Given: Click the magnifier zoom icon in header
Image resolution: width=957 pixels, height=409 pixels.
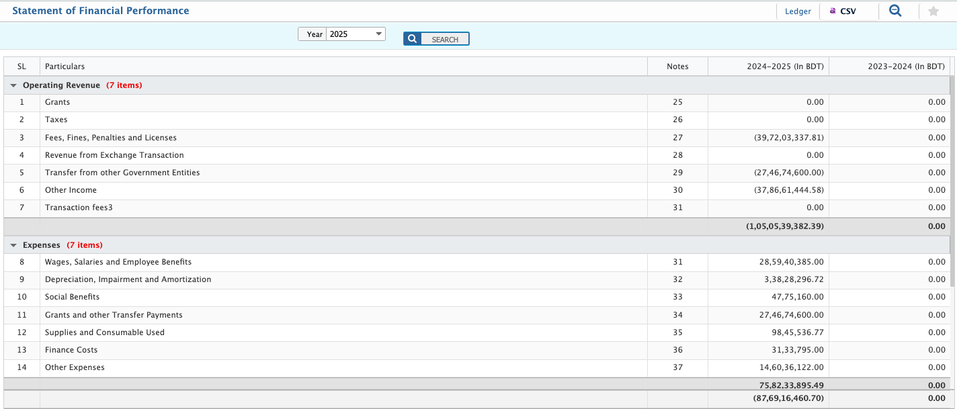Looking at the screenshot, I should pyautogui.click(x=894, y=11).
